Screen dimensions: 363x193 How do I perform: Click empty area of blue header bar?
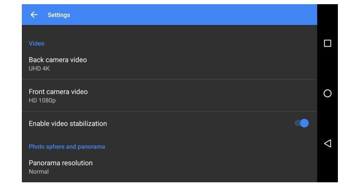195,15
